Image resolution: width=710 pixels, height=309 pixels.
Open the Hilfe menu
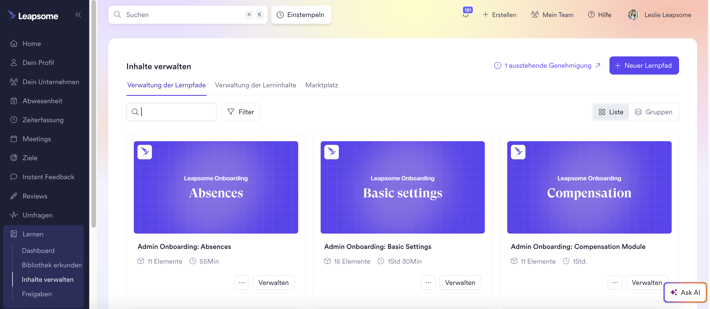pos(600,15)
